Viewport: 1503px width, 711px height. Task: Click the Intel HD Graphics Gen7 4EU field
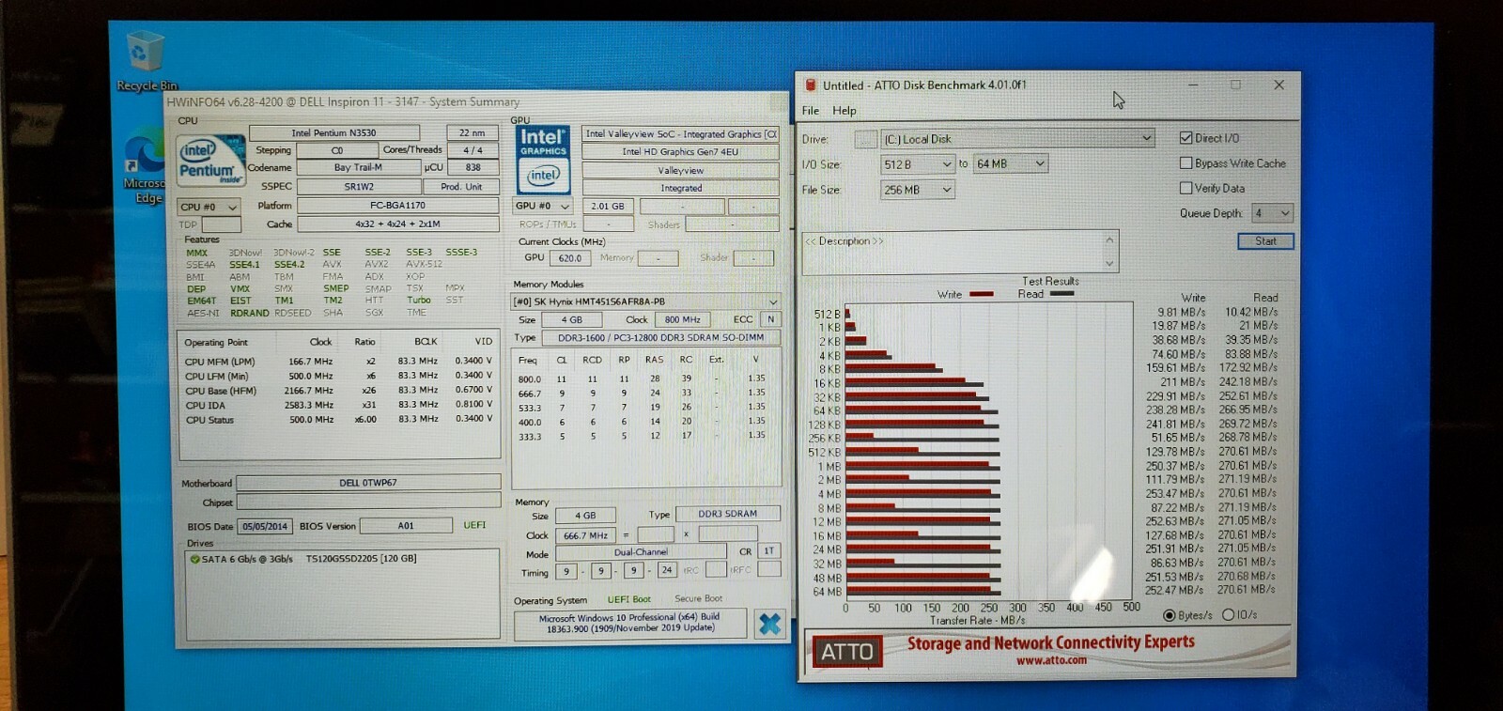click(680, 152)
